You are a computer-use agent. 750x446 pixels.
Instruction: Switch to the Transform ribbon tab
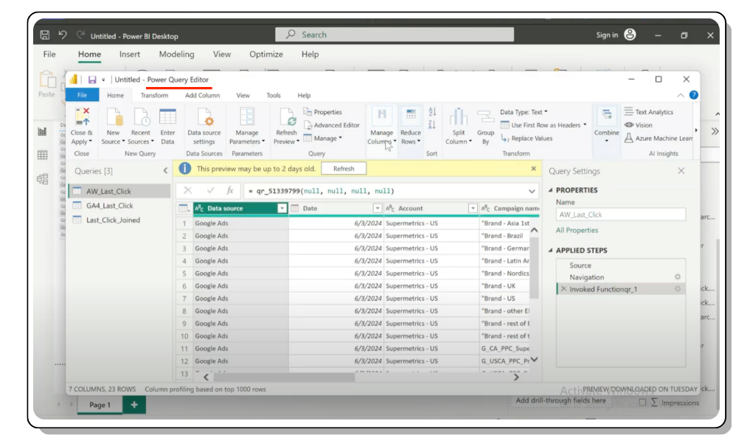(x=154, y=95)
